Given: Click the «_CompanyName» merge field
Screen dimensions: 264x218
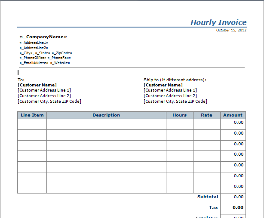Looking at the screenshot, I should tap(43, 37).
